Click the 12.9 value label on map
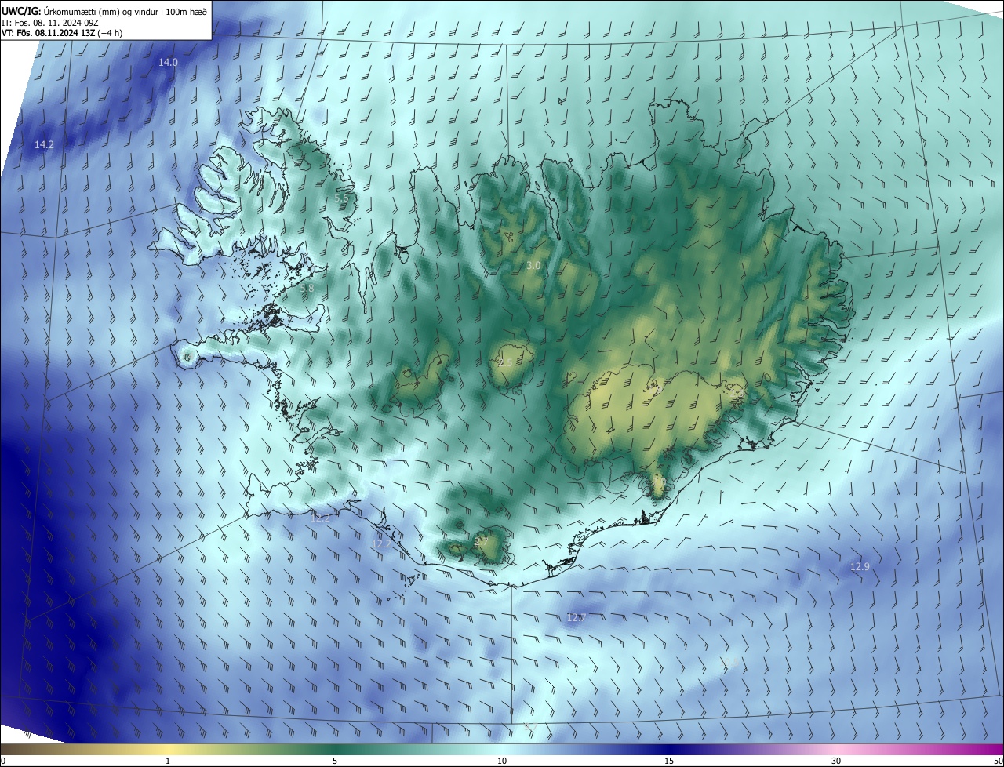The image size is (1004, 767). click(x=860, y=566)
